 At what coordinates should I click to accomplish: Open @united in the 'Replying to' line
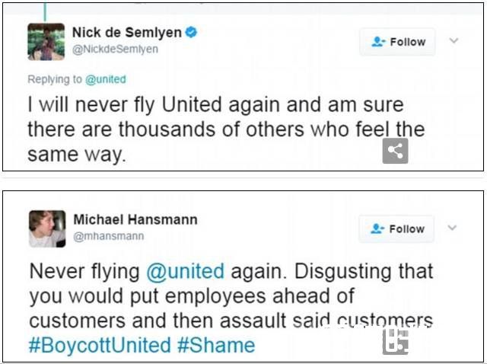[106, 79]
